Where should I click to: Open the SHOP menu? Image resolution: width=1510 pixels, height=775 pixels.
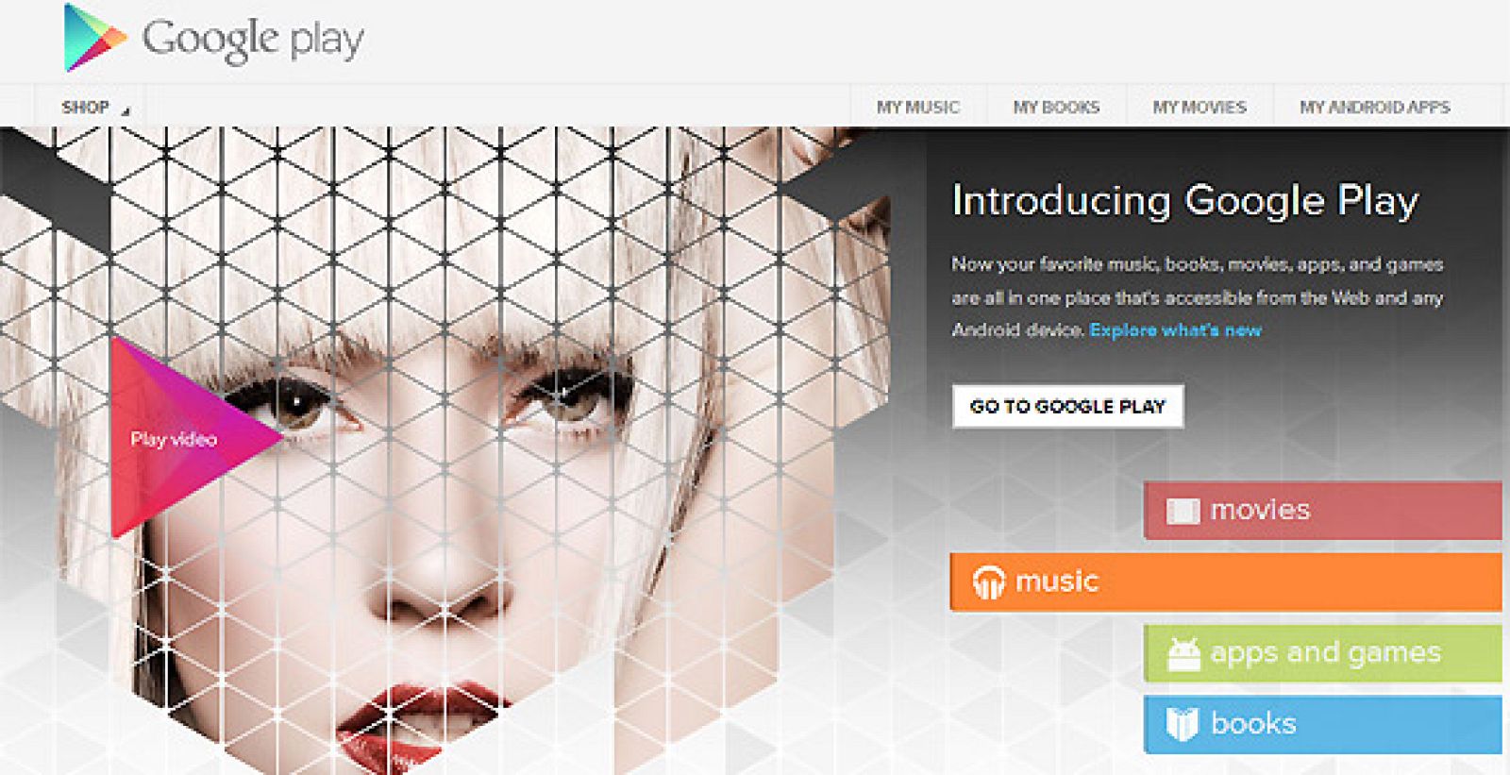[92, 107]
